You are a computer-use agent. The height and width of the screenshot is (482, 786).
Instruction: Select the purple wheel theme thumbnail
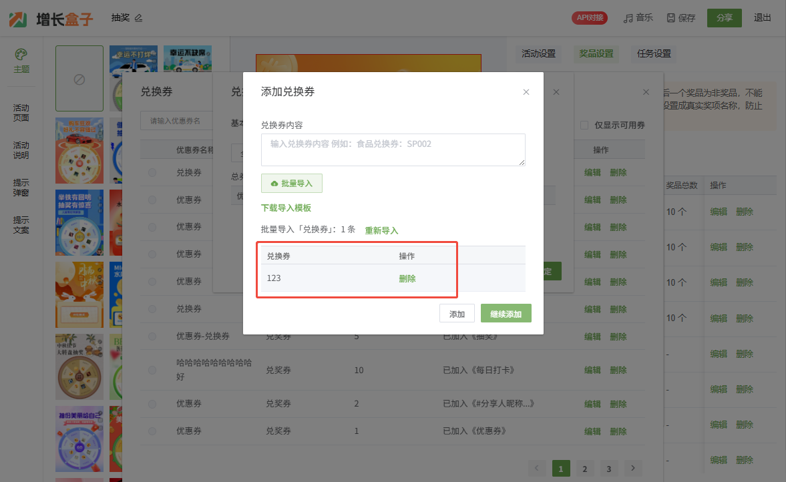click(x=79, y=439)
